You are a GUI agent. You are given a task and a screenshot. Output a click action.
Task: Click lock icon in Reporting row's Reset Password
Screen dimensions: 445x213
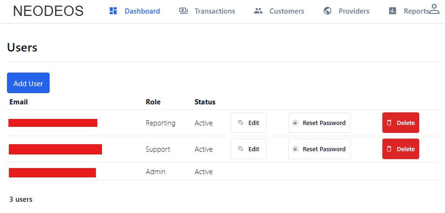tap(295, 123)
